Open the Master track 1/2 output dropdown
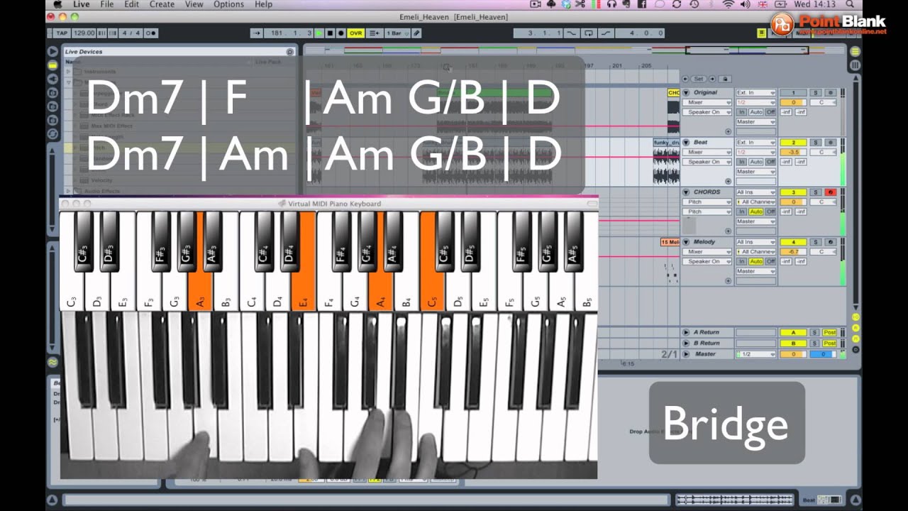 [x=755, y=354]
